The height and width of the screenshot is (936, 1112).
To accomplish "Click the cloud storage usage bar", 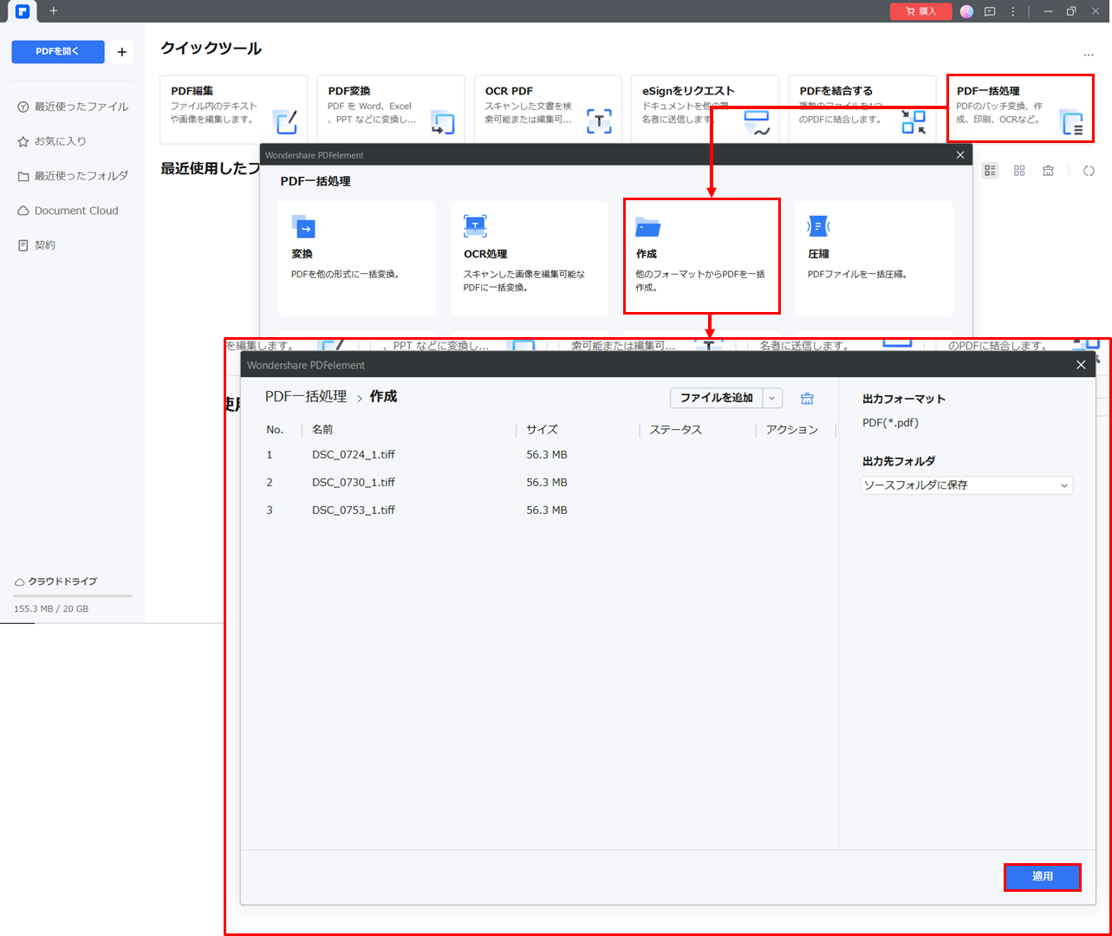I will (73, 595).
